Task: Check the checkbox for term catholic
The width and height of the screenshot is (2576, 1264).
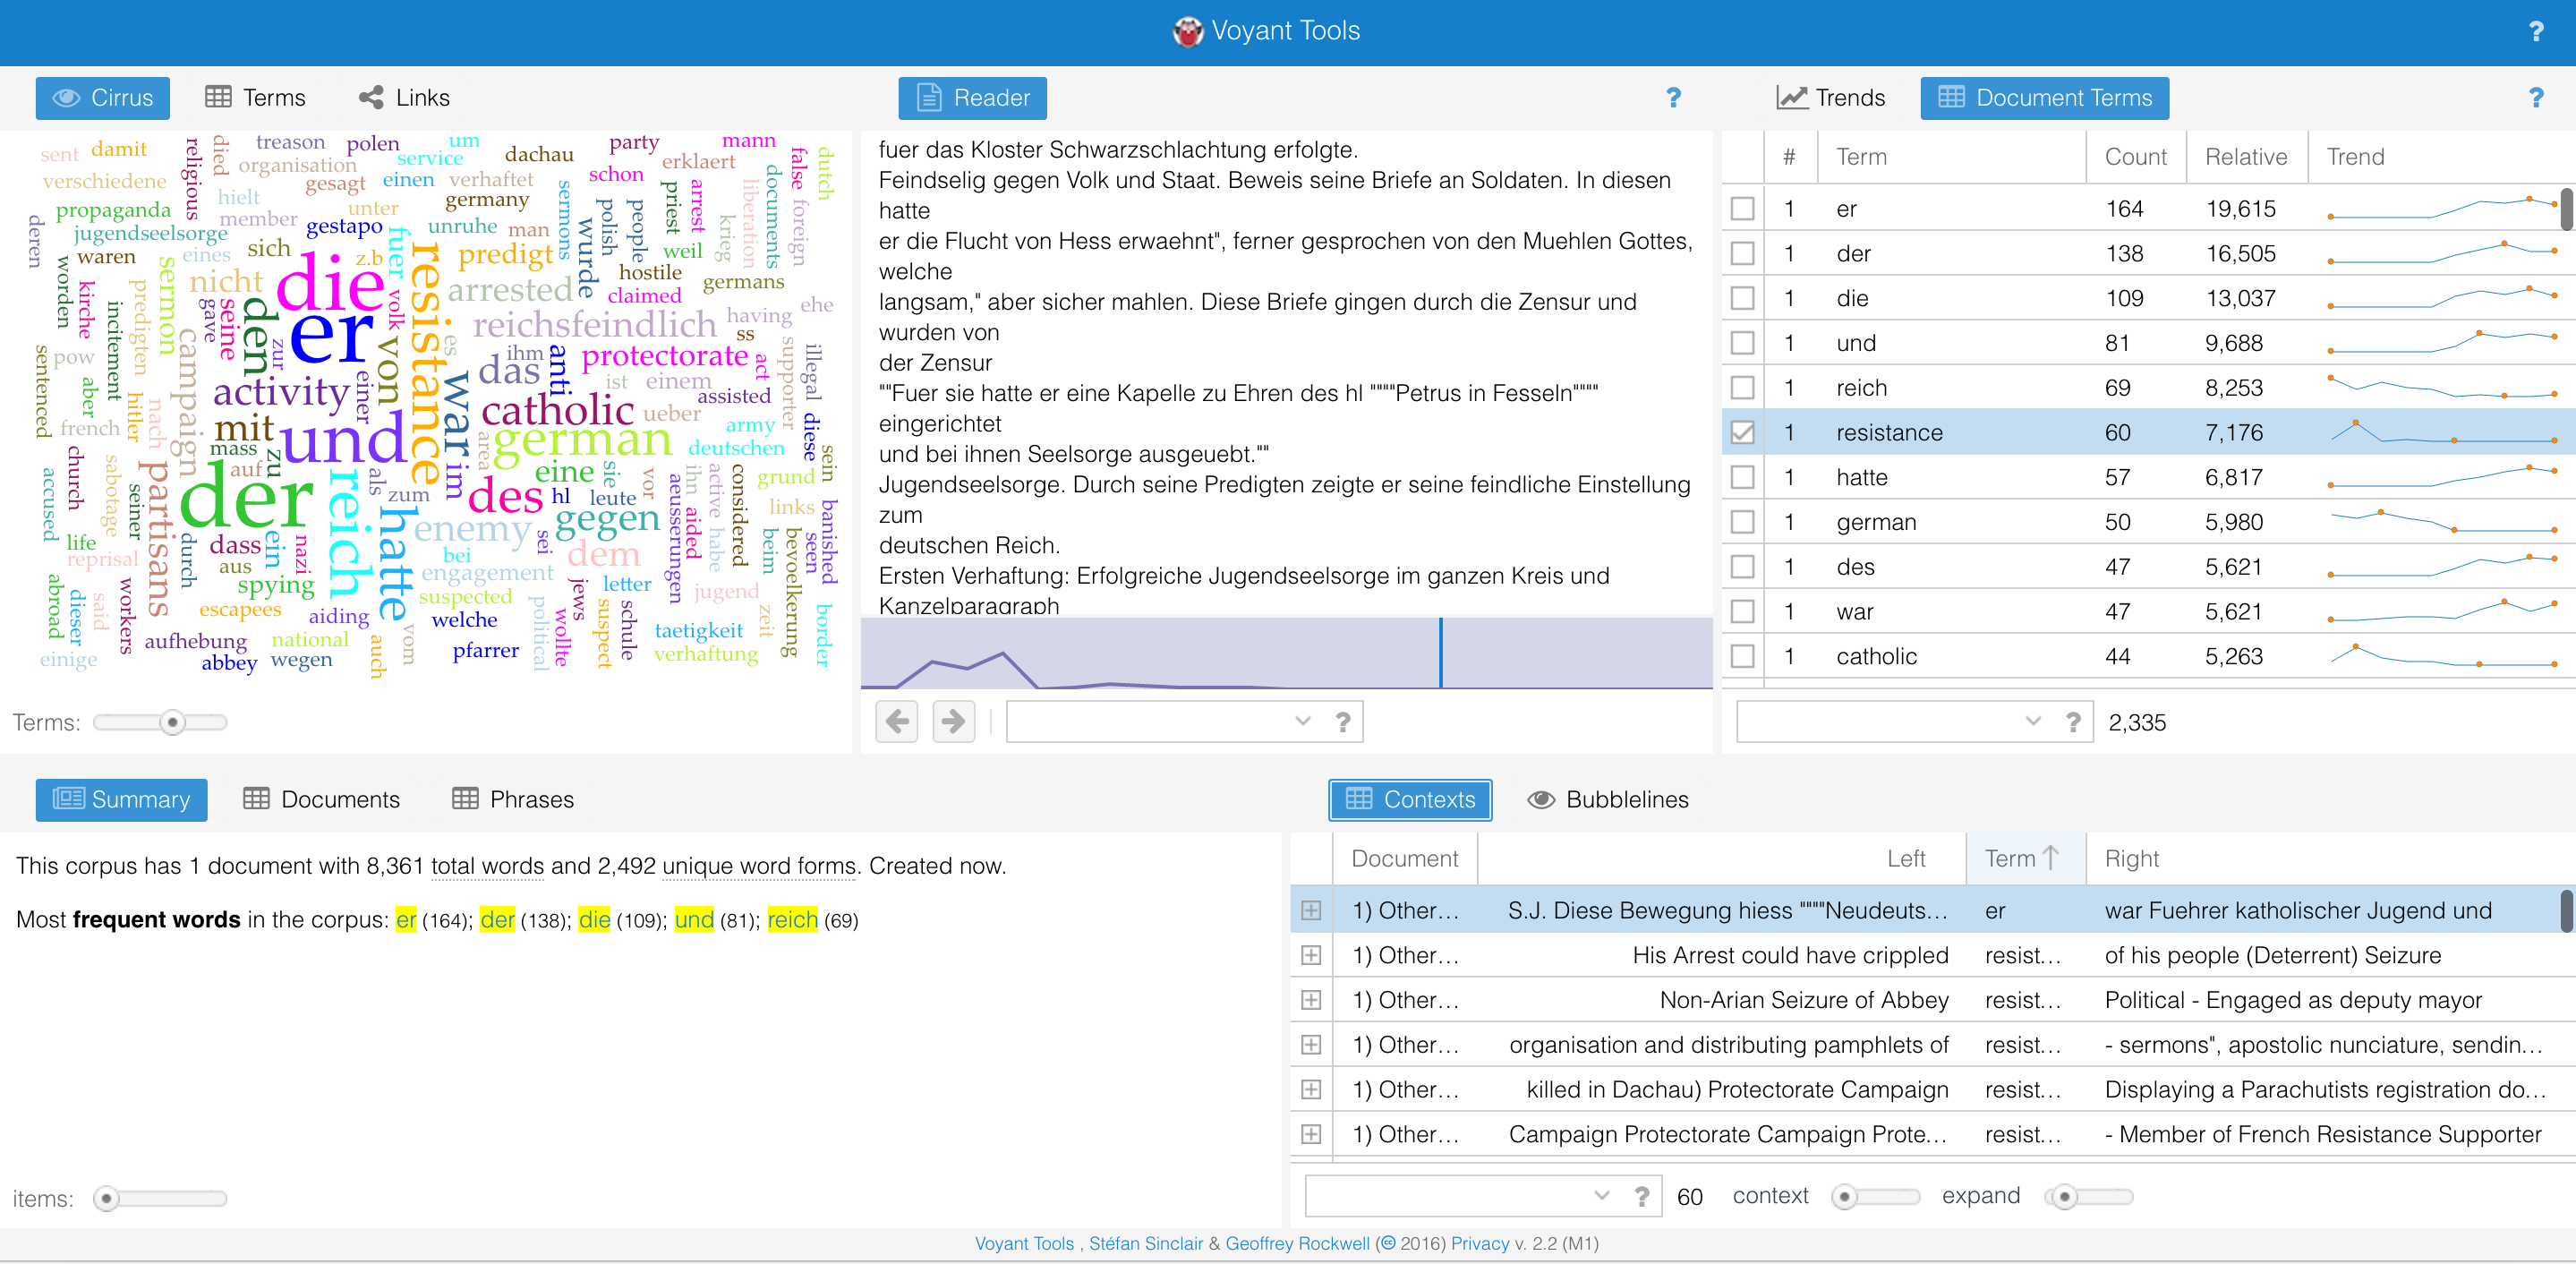Action: coord(1742,657)
